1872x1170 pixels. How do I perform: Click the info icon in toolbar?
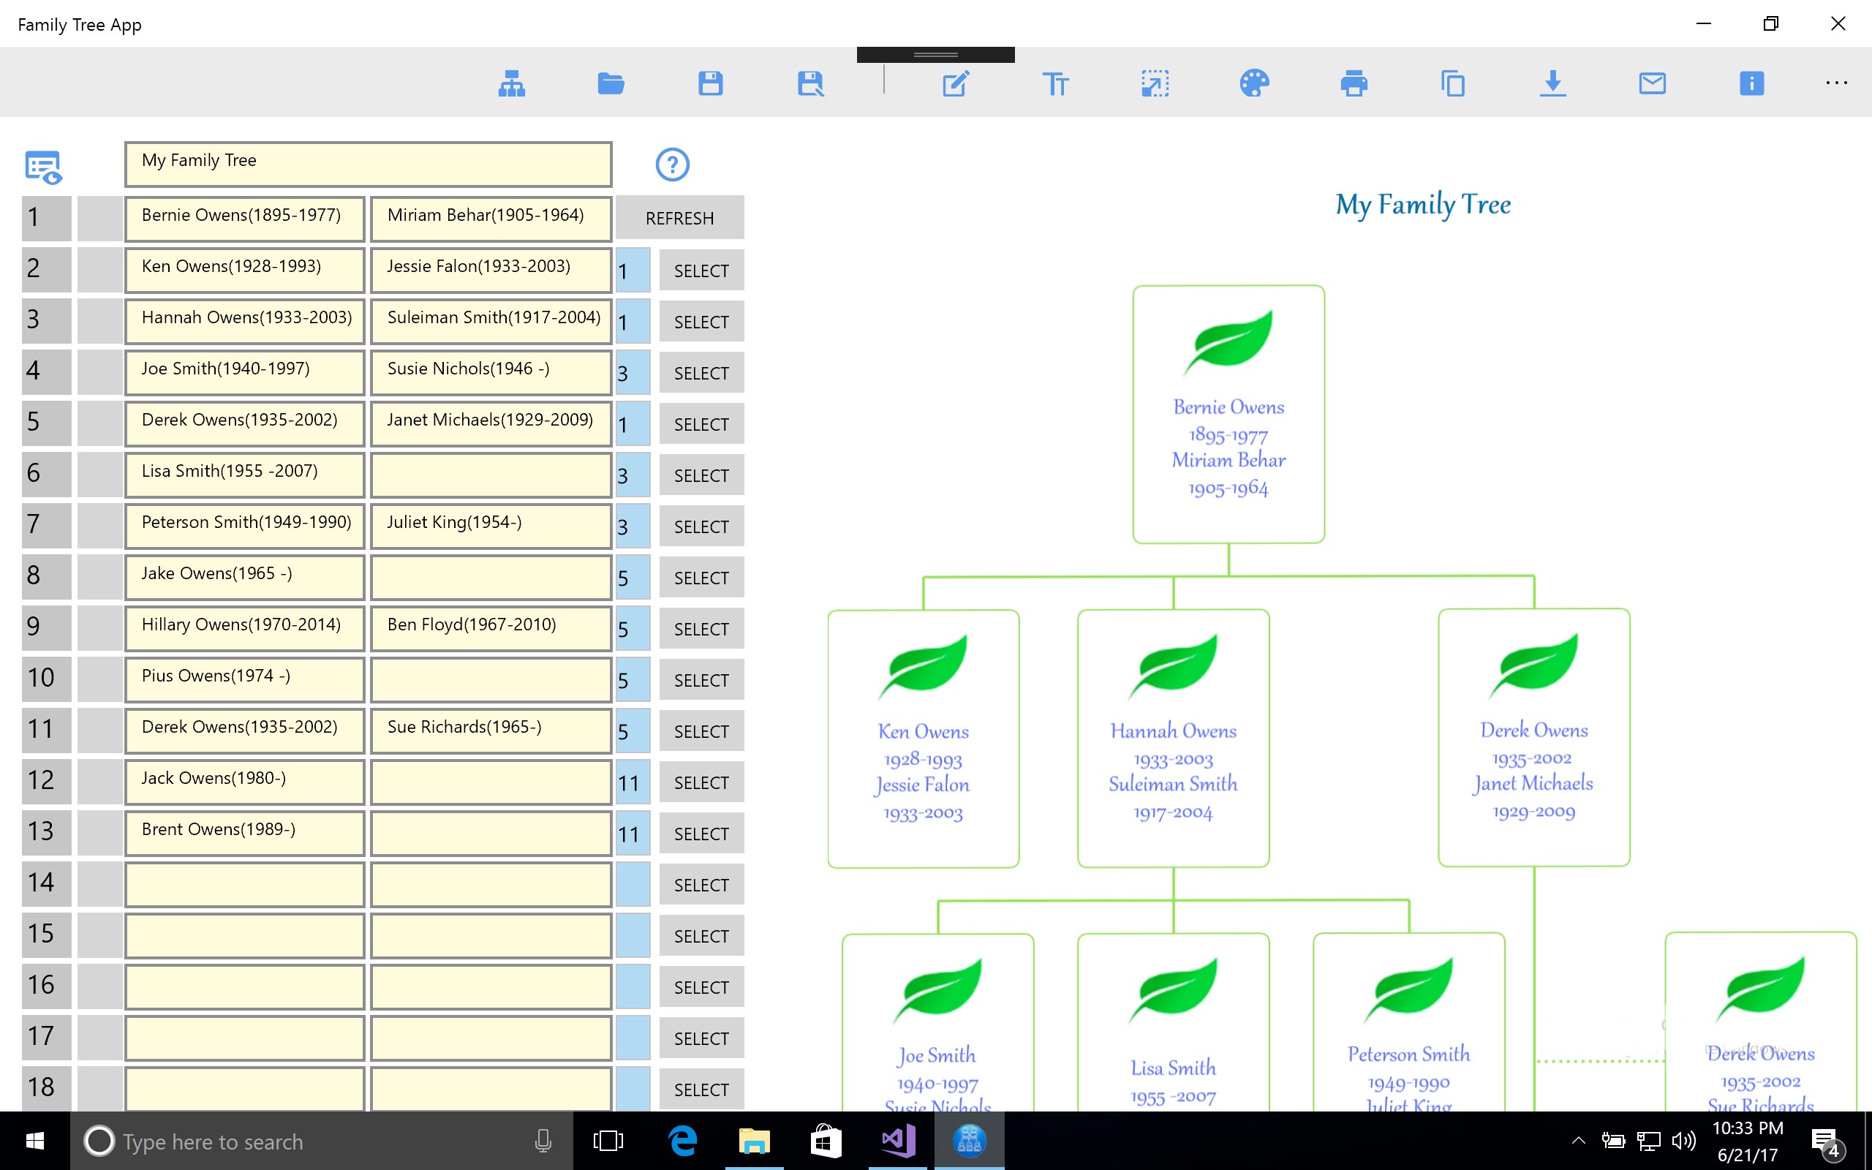tap(1751, 83)
